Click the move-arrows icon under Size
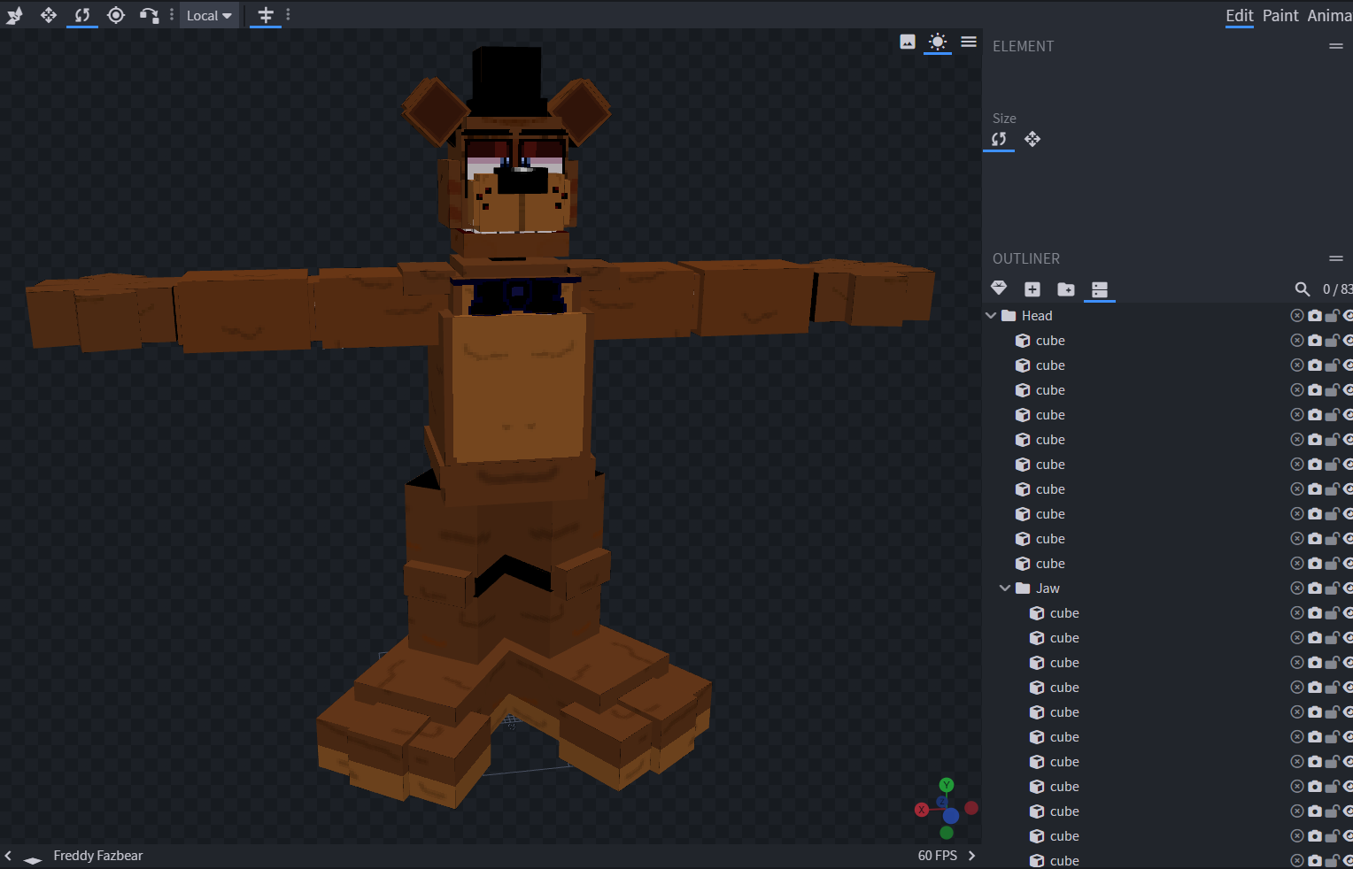The width and height of the screenshot is (1353, 869). [1032, 139]
